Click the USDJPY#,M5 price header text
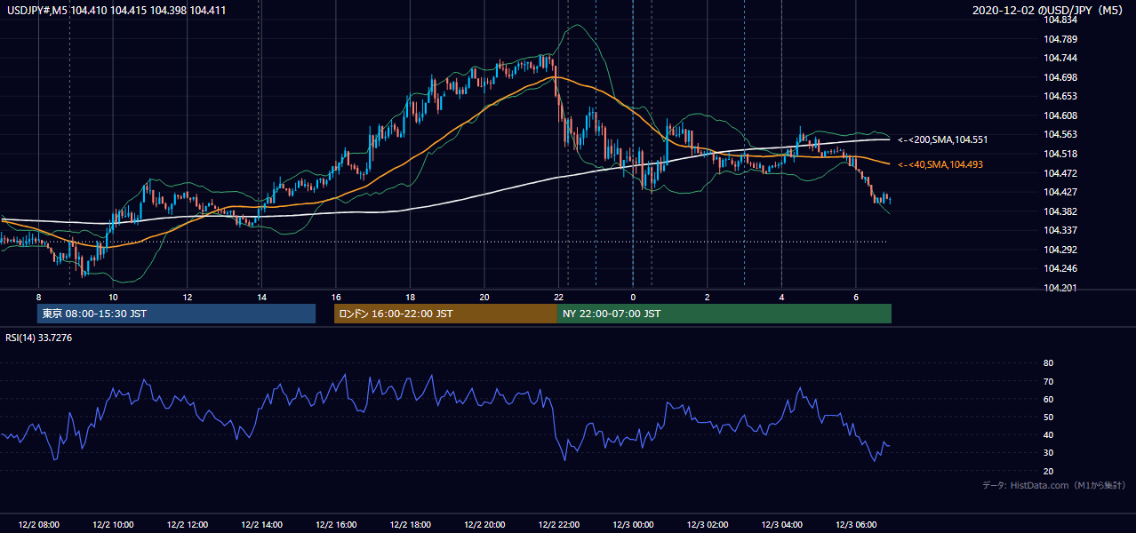The width and height of the screenshot is (1136, 533). coord(116,12)
